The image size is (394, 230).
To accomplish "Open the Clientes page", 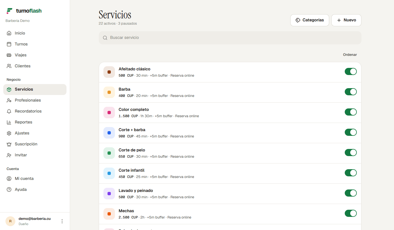I will (x=35, y=66).
